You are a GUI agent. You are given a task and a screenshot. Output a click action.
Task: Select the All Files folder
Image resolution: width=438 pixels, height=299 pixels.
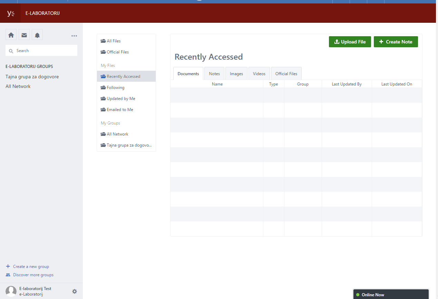[x=114, y=41]
